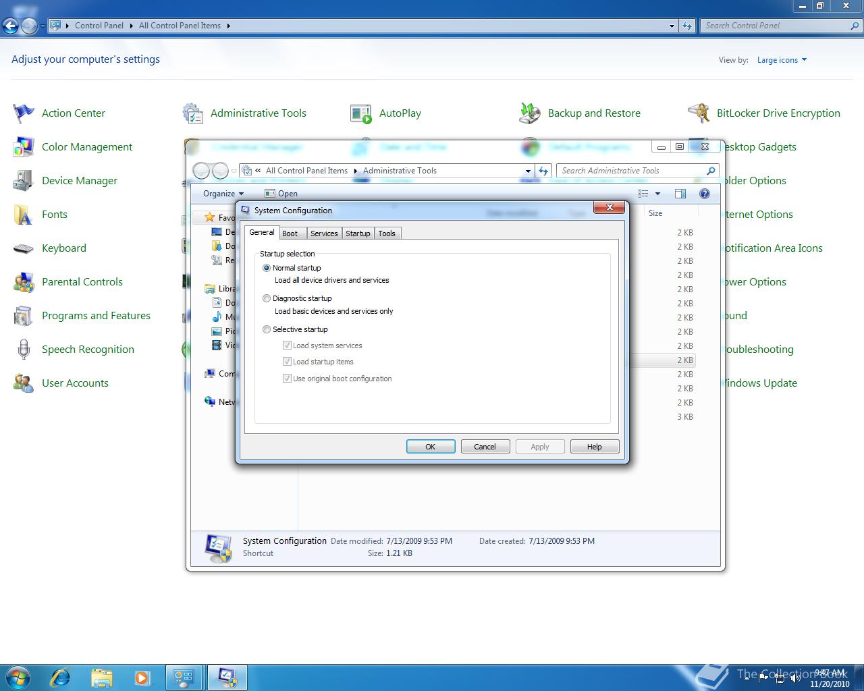Launch Windows Media Player from taskbar
Screen dimensions: 864x691
(142, 677)
